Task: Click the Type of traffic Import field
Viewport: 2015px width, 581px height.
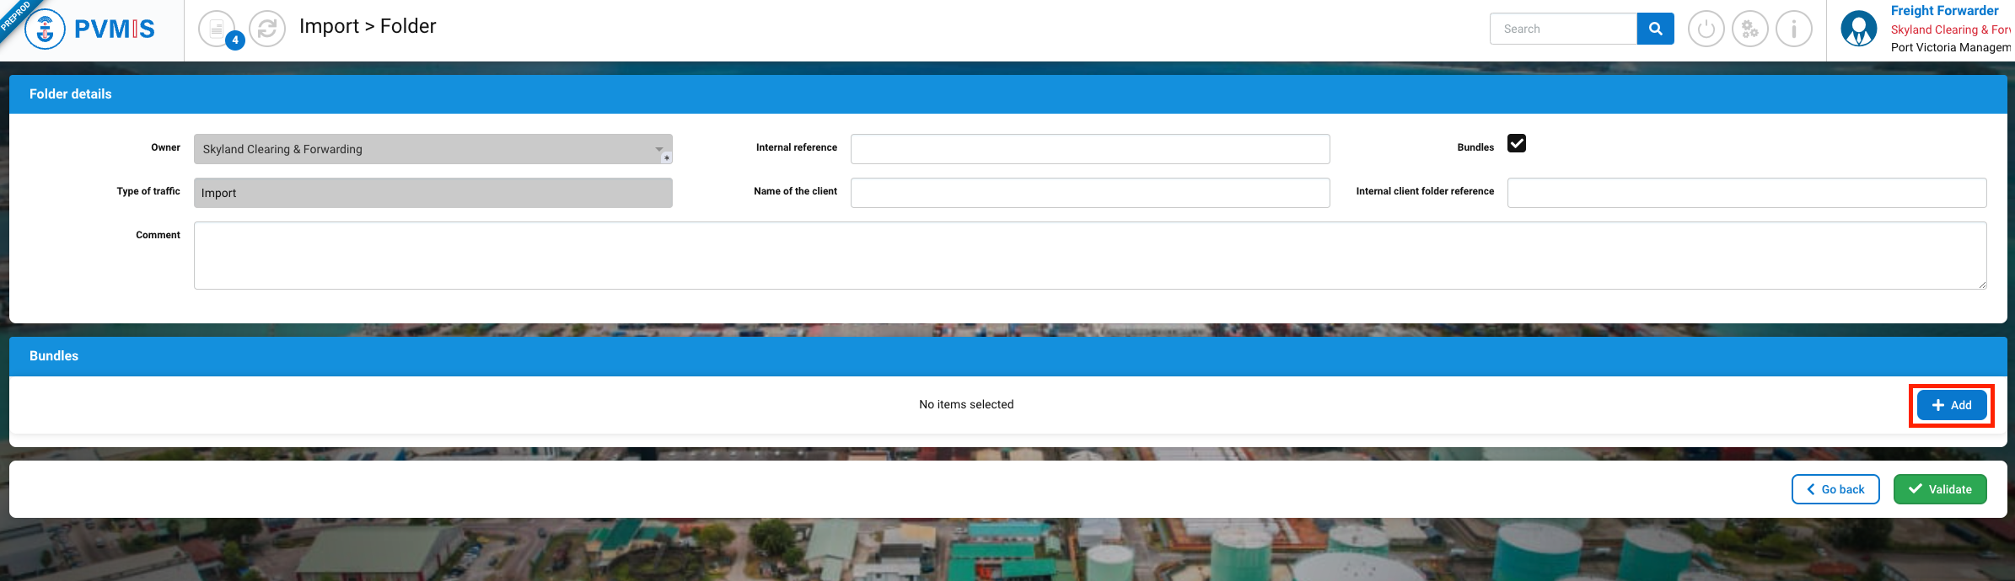Action: pyautogui.click(x=433, y=193)
